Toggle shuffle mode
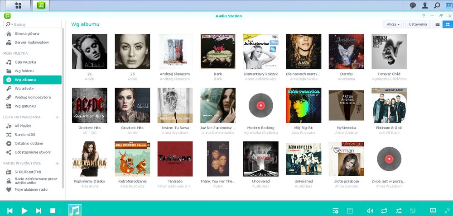The height and width of the screenshot is (216, 453). (399, 211)
